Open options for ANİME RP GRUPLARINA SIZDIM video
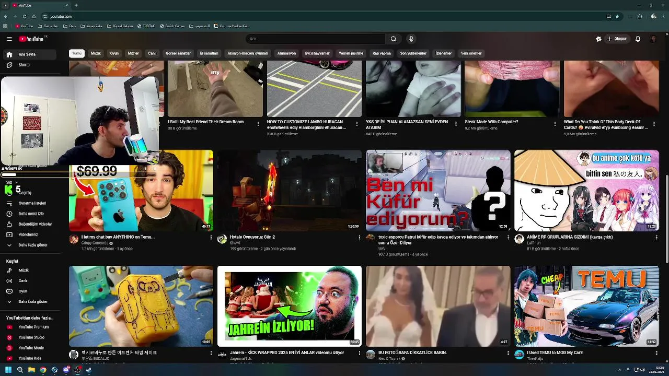This screenshot has height=376, width=669. (x=656, y=238)
